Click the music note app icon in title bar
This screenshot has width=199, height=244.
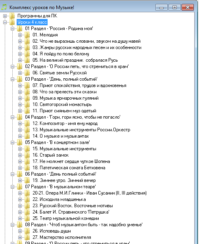4,7
